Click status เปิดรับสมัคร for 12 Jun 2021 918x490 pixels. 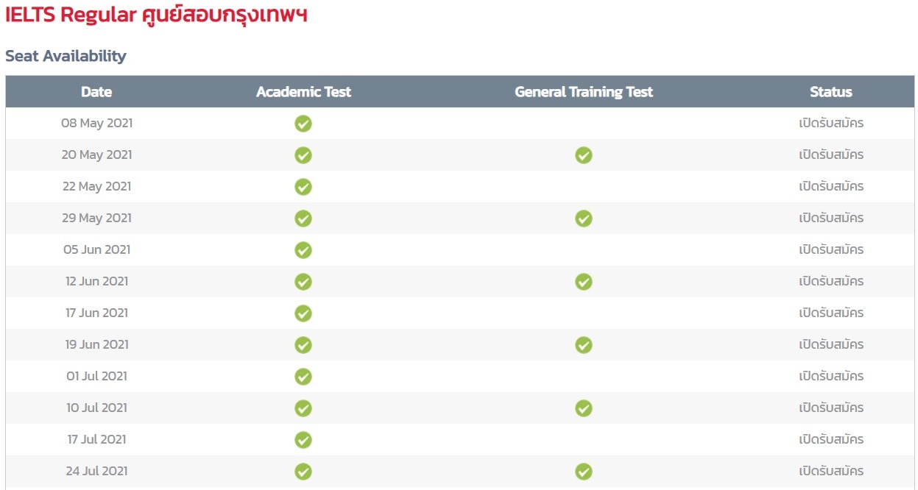coord(831,282)
